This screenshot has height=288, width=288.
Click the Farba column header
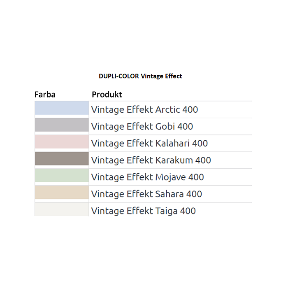pos(45,95)
